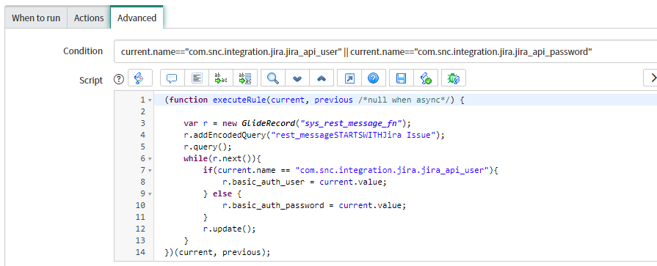Click the Script field label
Image resolution: width=657 pixels, height=266 pixels.
[x=91, y=81]
